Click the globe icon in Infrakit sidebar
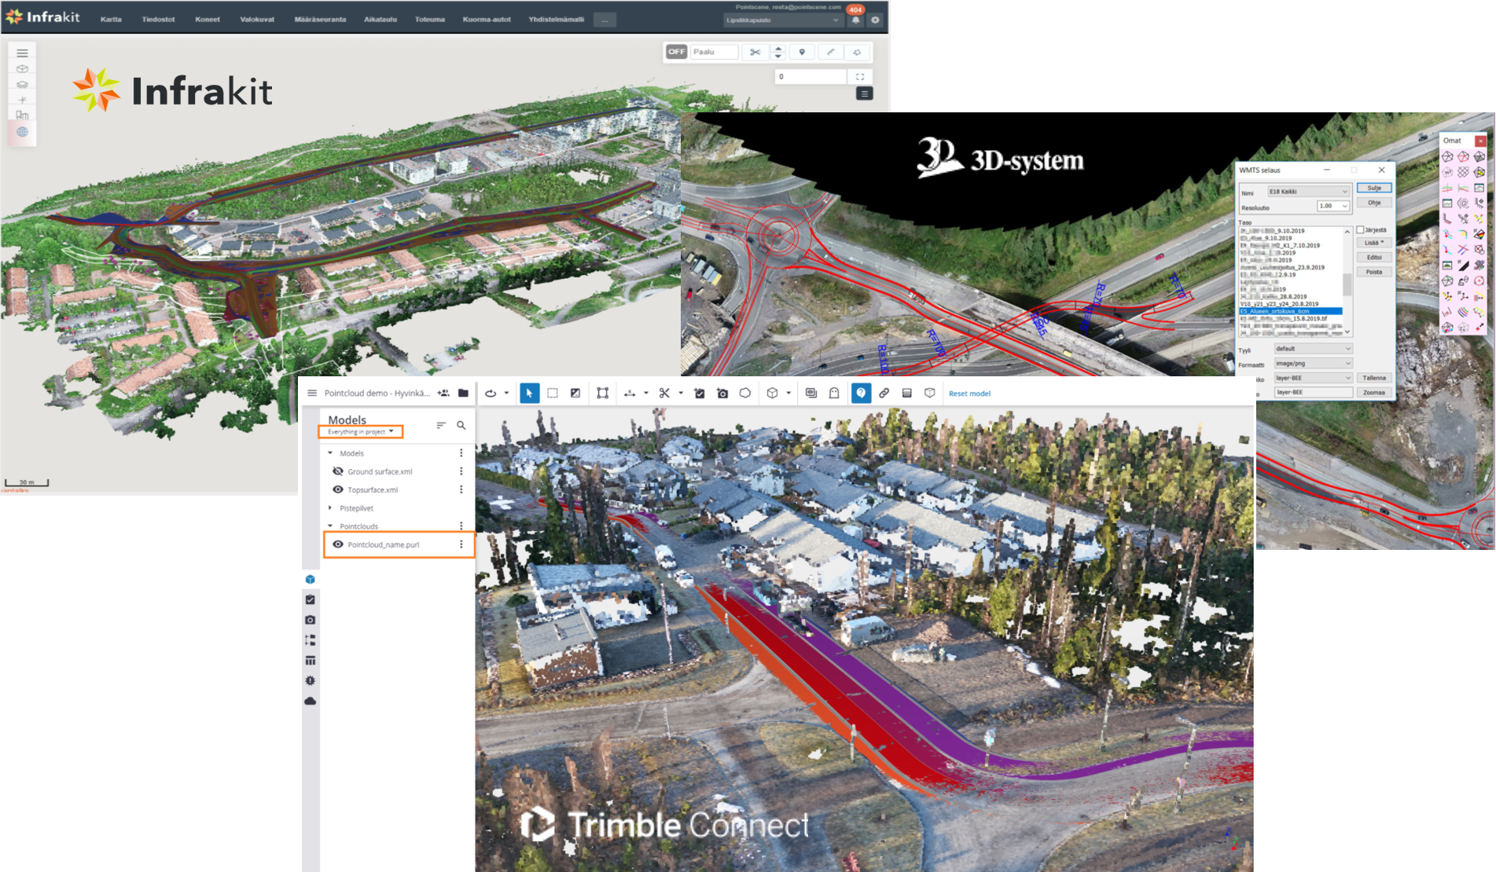The height and width of the screenshot is (872, 1496). click(22, 132)
